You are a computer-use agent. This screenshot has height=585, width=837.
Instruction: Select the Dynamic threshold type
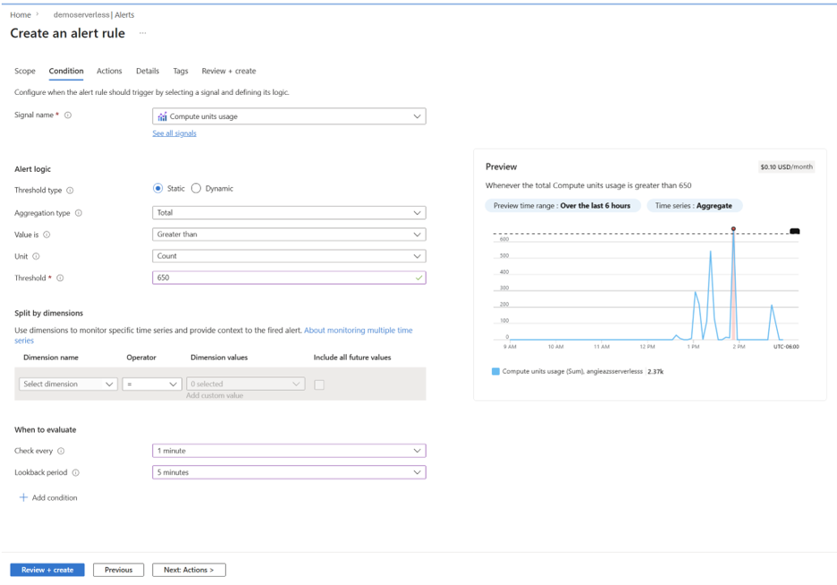tap(196, 189)
